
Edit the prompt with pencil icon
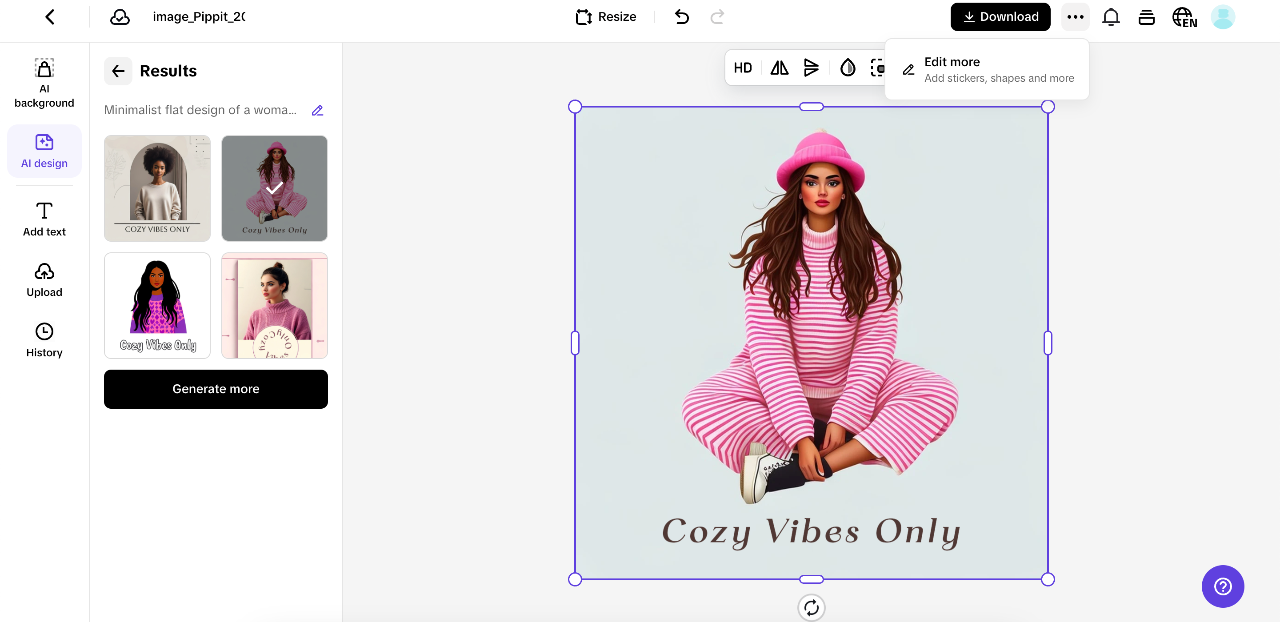(317, 110)
